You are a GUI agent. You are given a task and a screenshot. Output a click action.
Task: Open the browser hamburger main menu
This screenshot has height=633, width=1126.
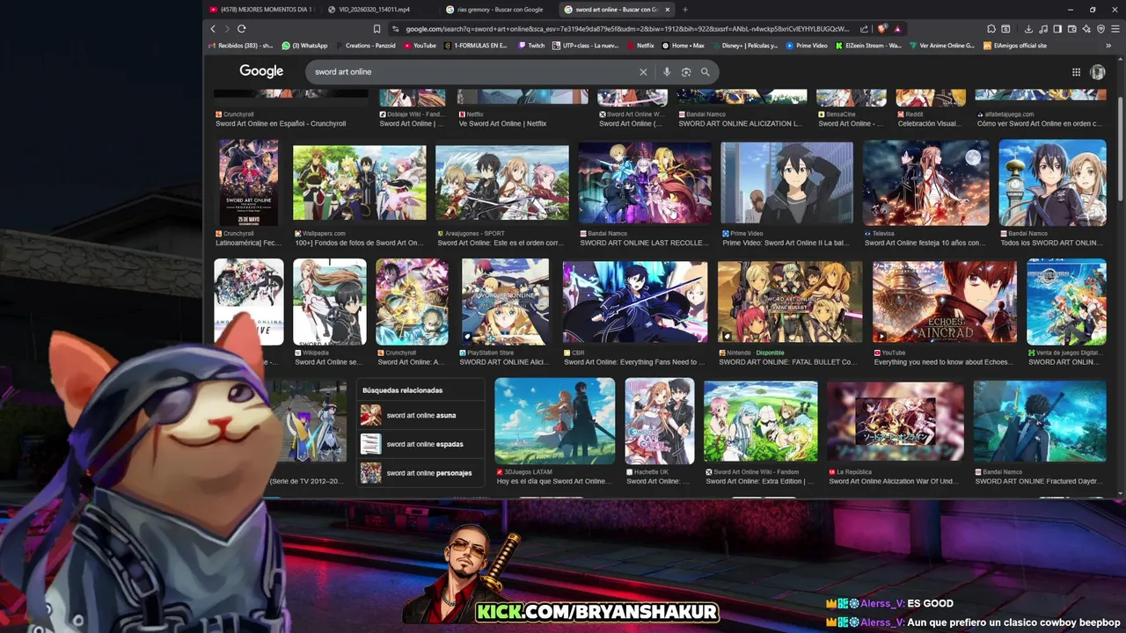(1115, 28)
